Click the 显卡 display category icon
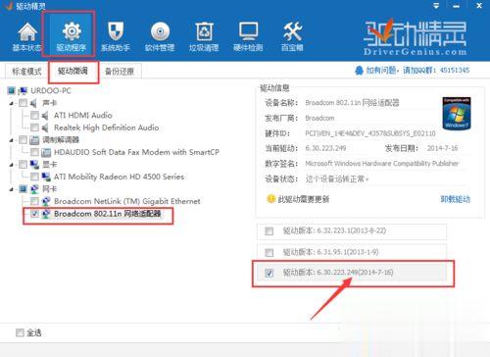The width and height of the screenshot is (490, 357). click(34, 165)
